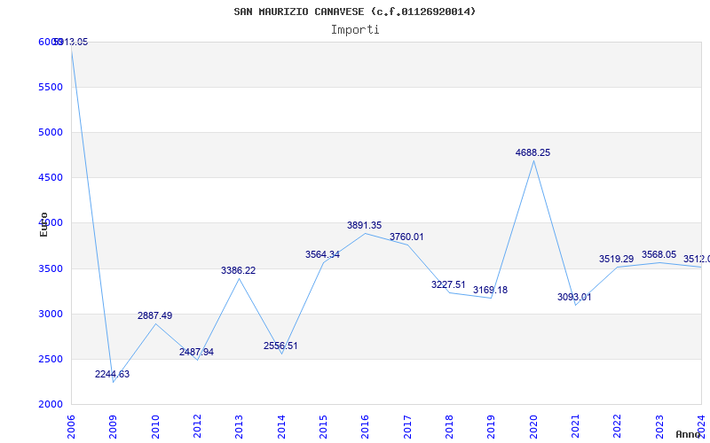This screenshot has height=443, width=710.
Task: Click the 2500 y-axis tick label
Action: (51, 359)
